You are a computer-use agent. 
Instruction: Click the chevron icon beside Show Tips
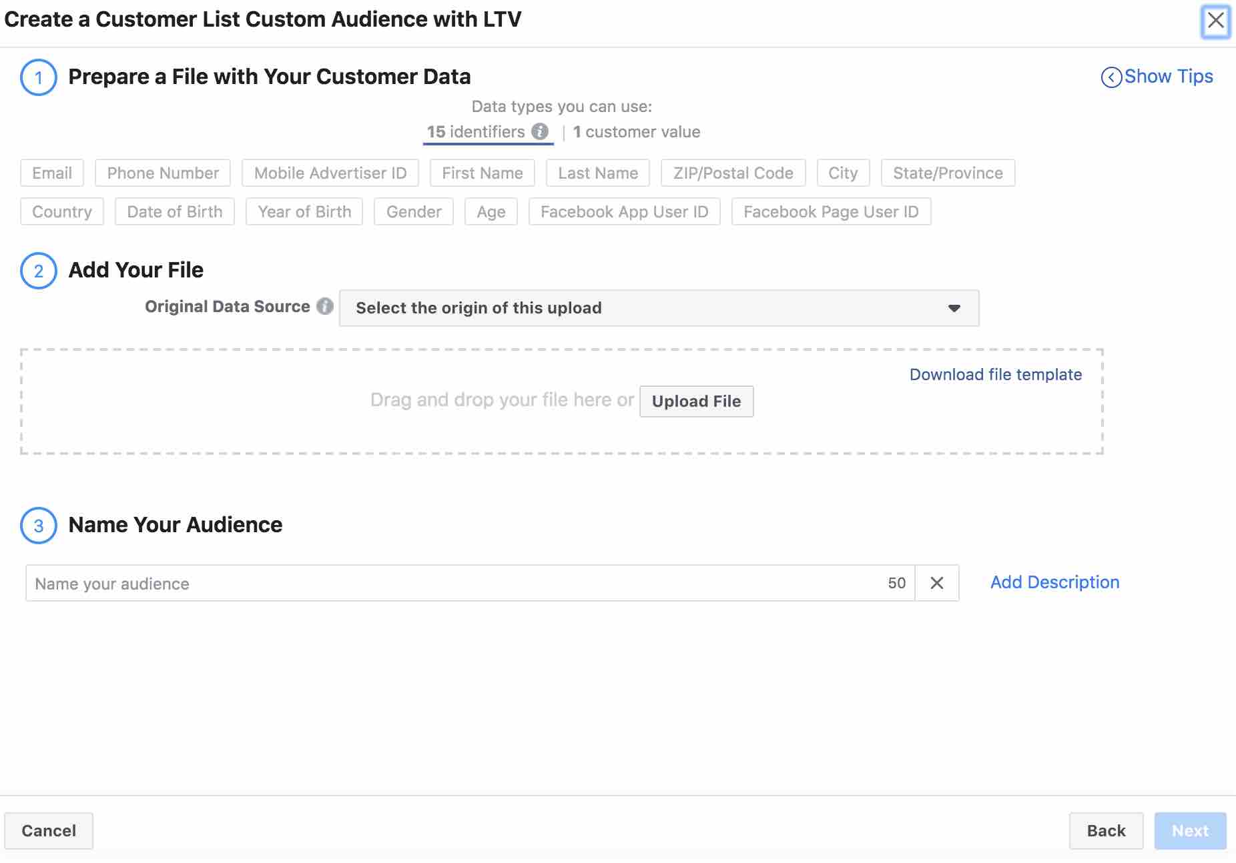pos(1111,77)
